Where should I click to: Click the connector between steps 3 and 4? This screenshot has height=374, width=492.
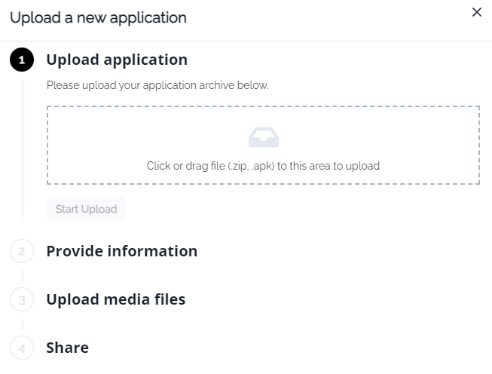[x=22, y=324]
